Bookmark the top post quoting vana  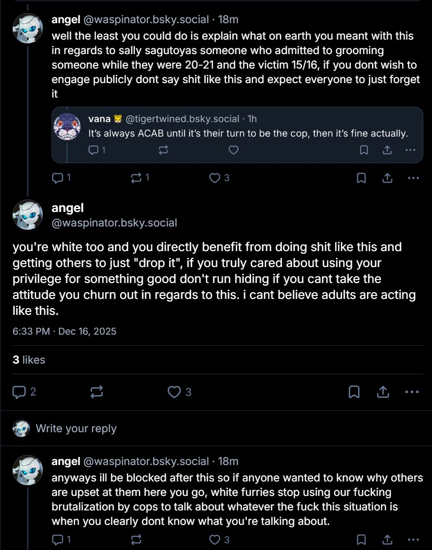coord(361,178)
